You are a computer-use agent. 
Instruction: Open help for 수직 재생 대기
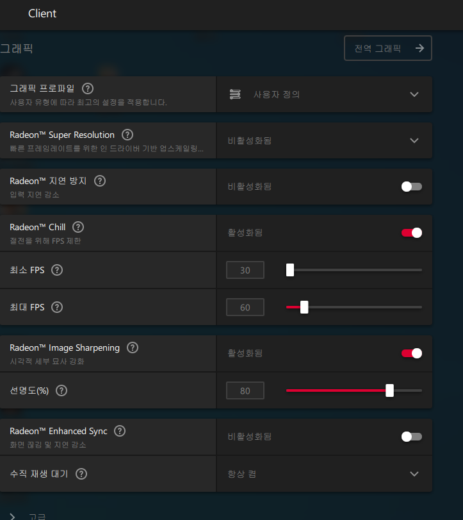click(x=81, y=474)
